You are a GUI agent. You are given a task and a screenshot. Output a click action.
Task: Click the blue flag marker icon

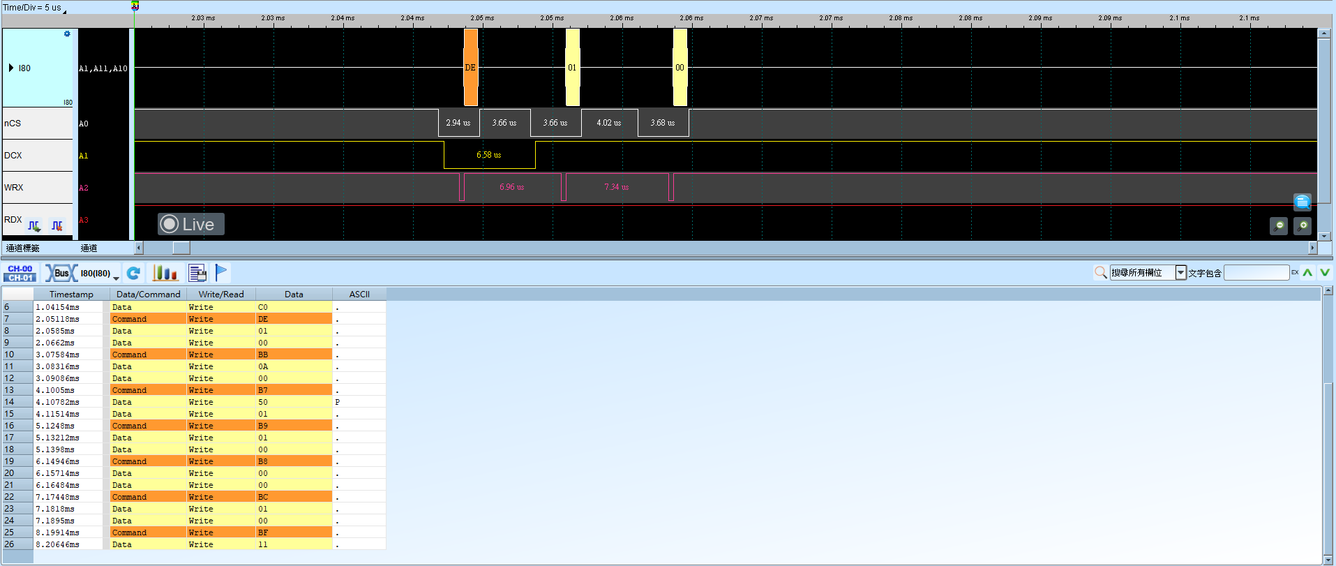click(x=221, y=273)
